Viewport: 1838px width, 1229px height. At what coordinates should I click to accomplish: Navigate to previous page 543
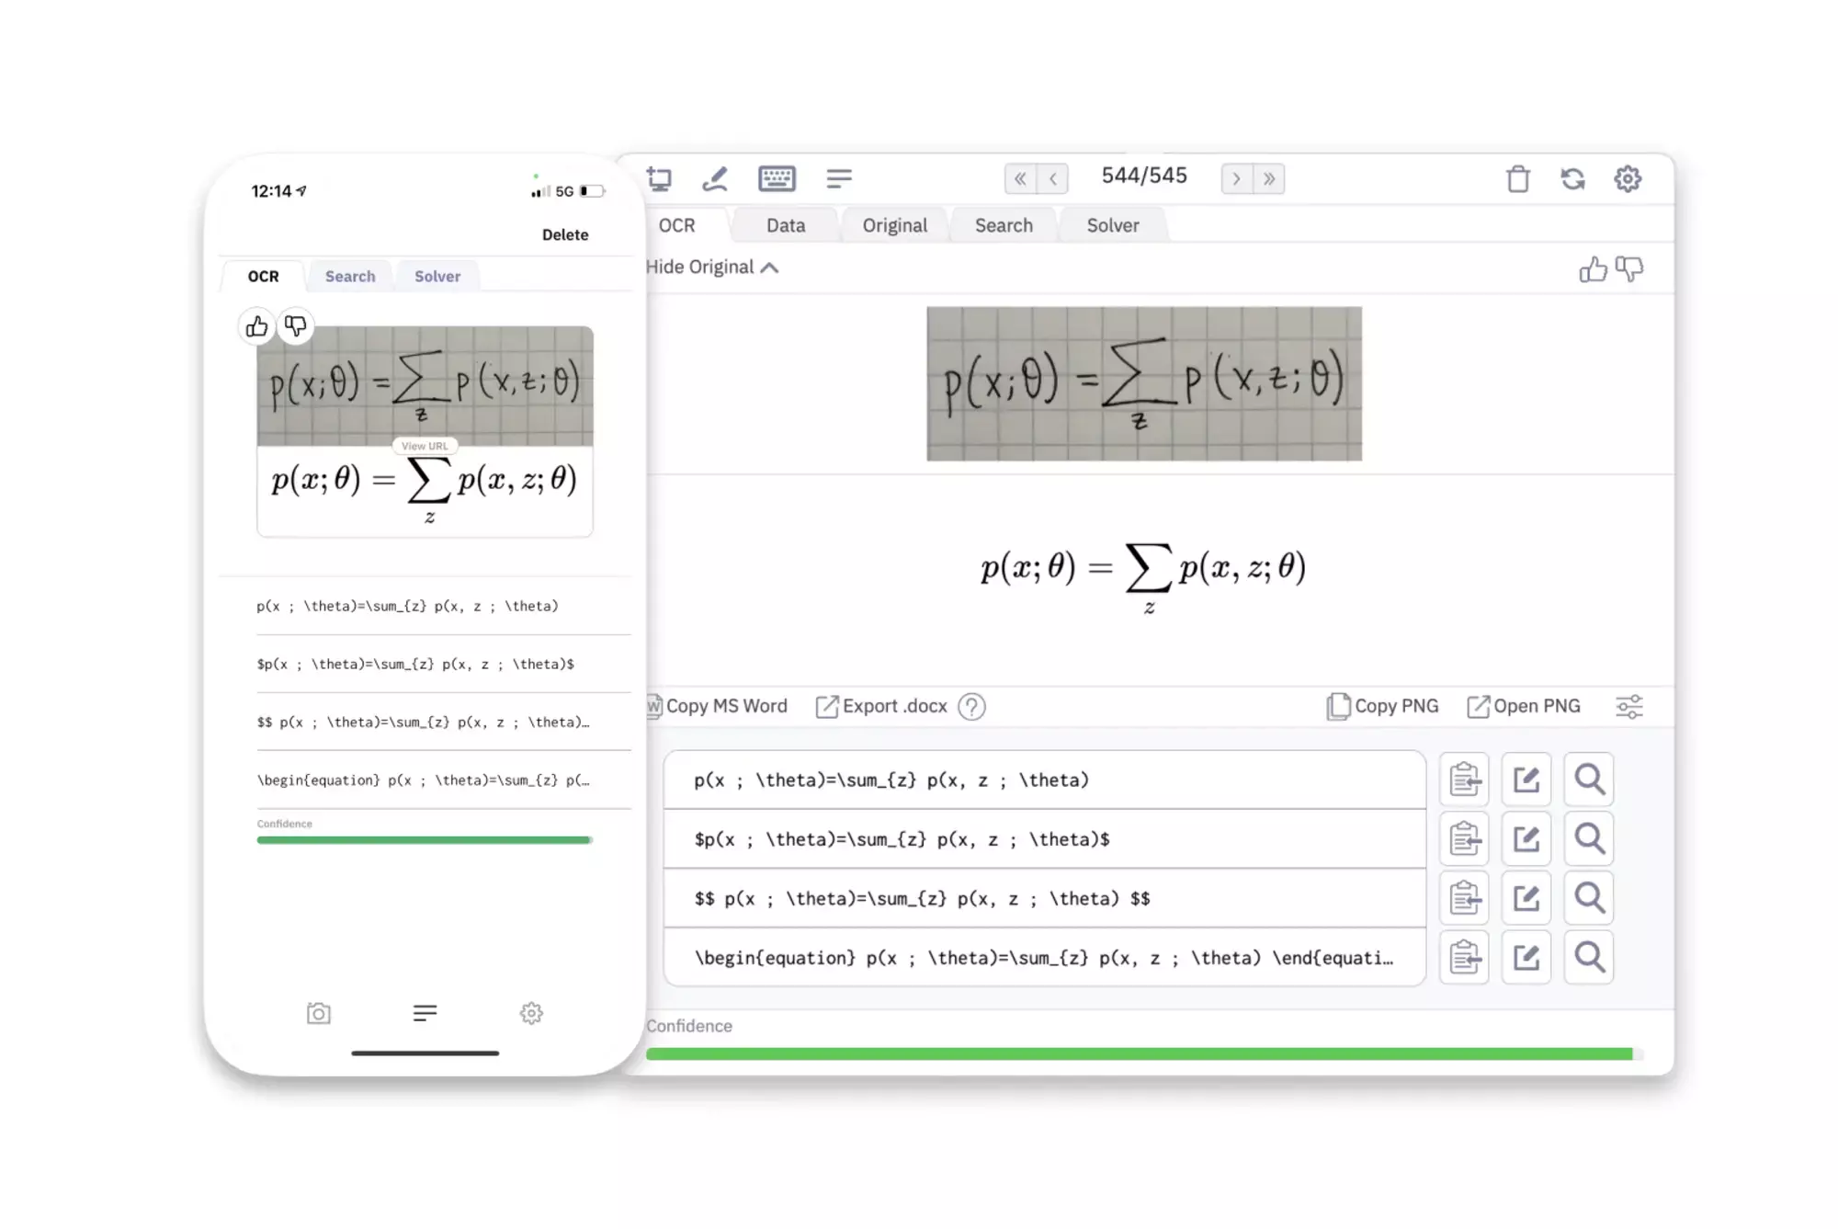1055,178
